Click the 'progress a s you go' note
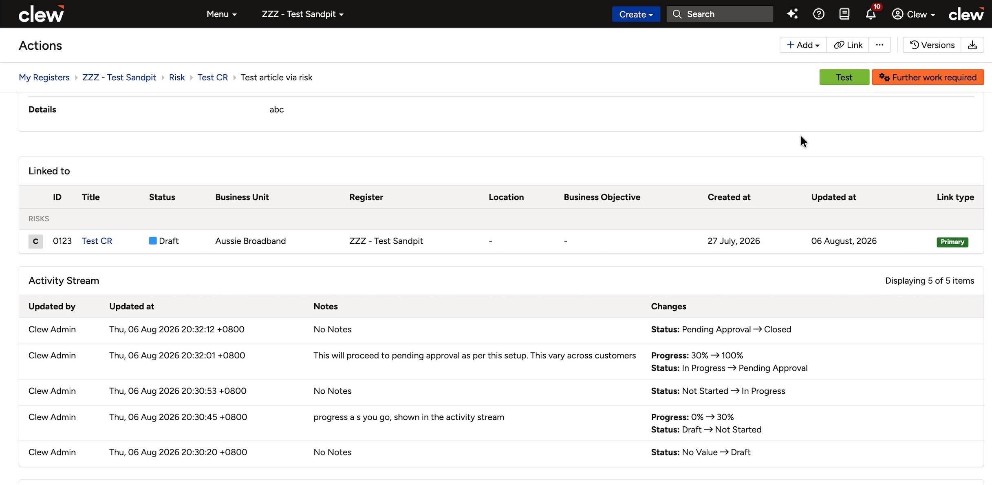 [409, 417]
